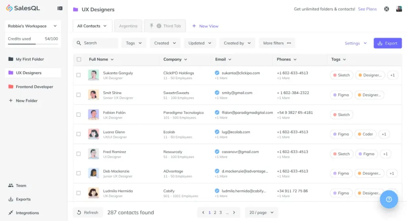
Task: Open the Settings dropdown
Action: pos(356,43)
